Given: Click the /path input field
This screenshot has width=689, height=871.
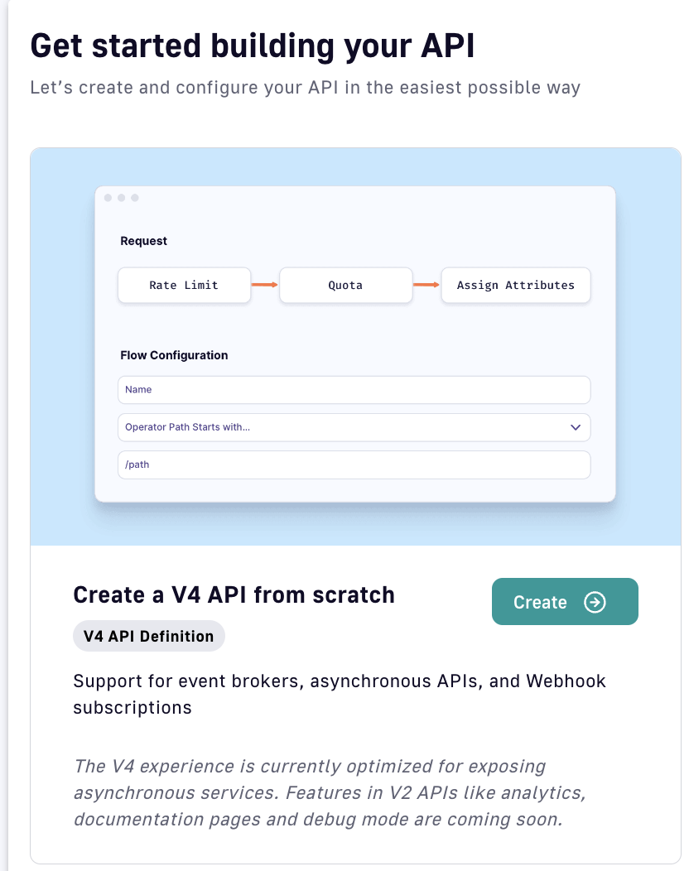Looking at the screenshot, I should 354,464.
